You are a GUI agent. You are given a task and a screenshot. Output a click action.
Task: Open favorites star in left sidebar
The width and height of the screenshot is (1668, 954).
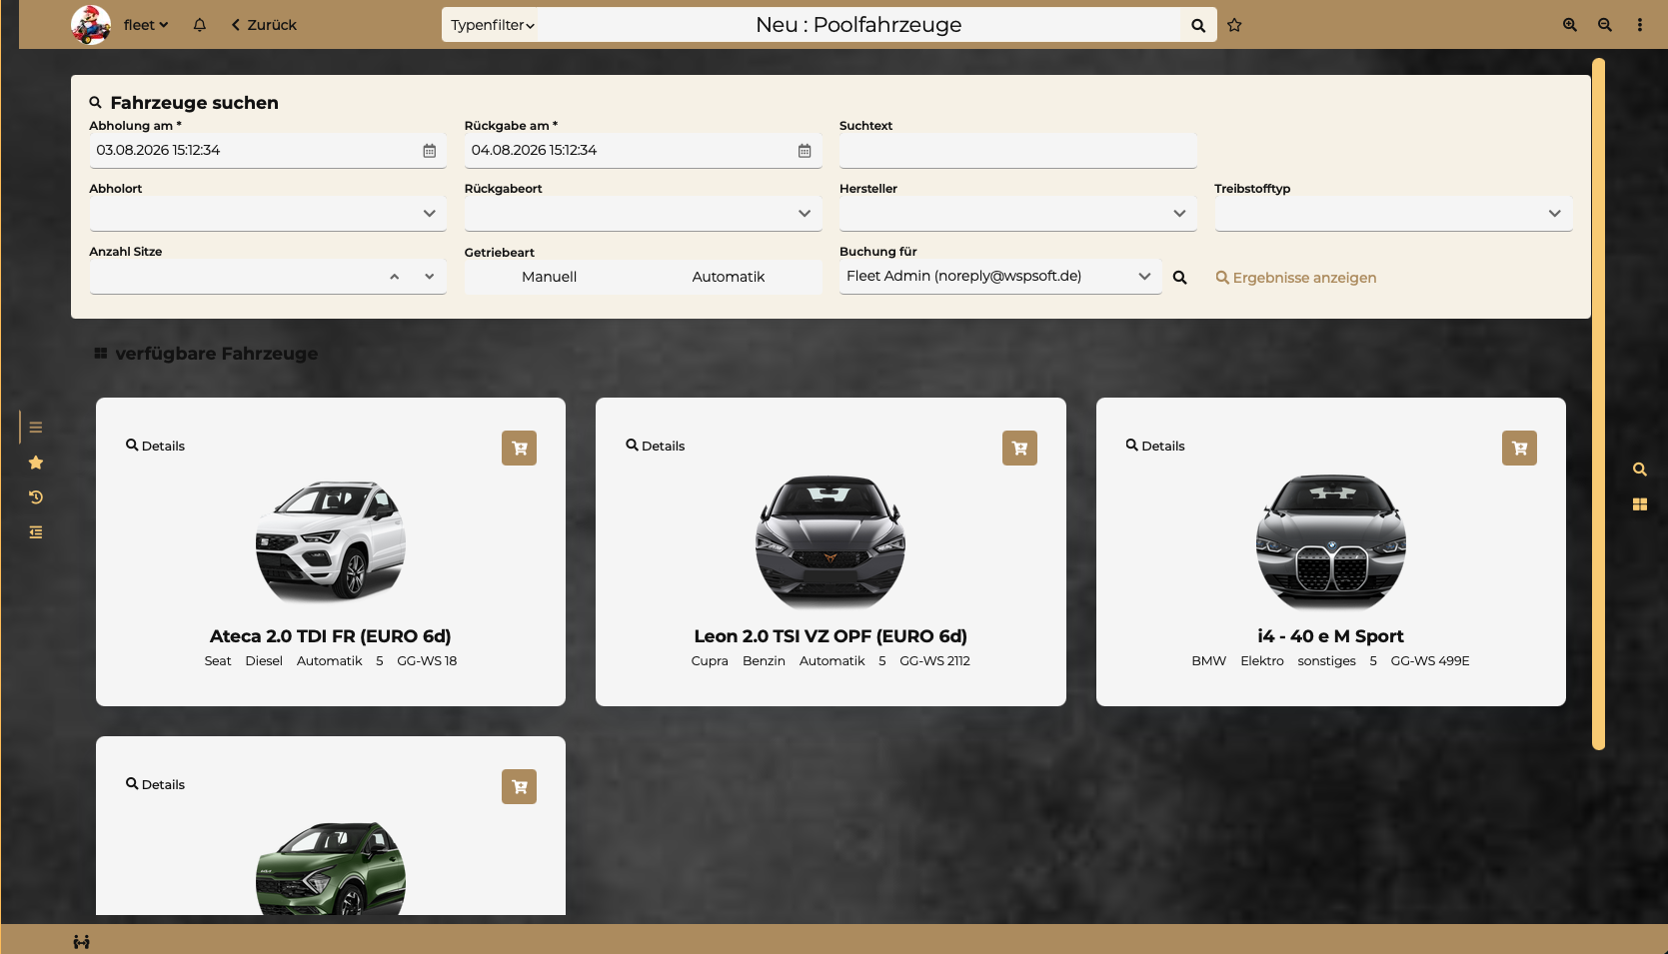click(x=36, y=463)
